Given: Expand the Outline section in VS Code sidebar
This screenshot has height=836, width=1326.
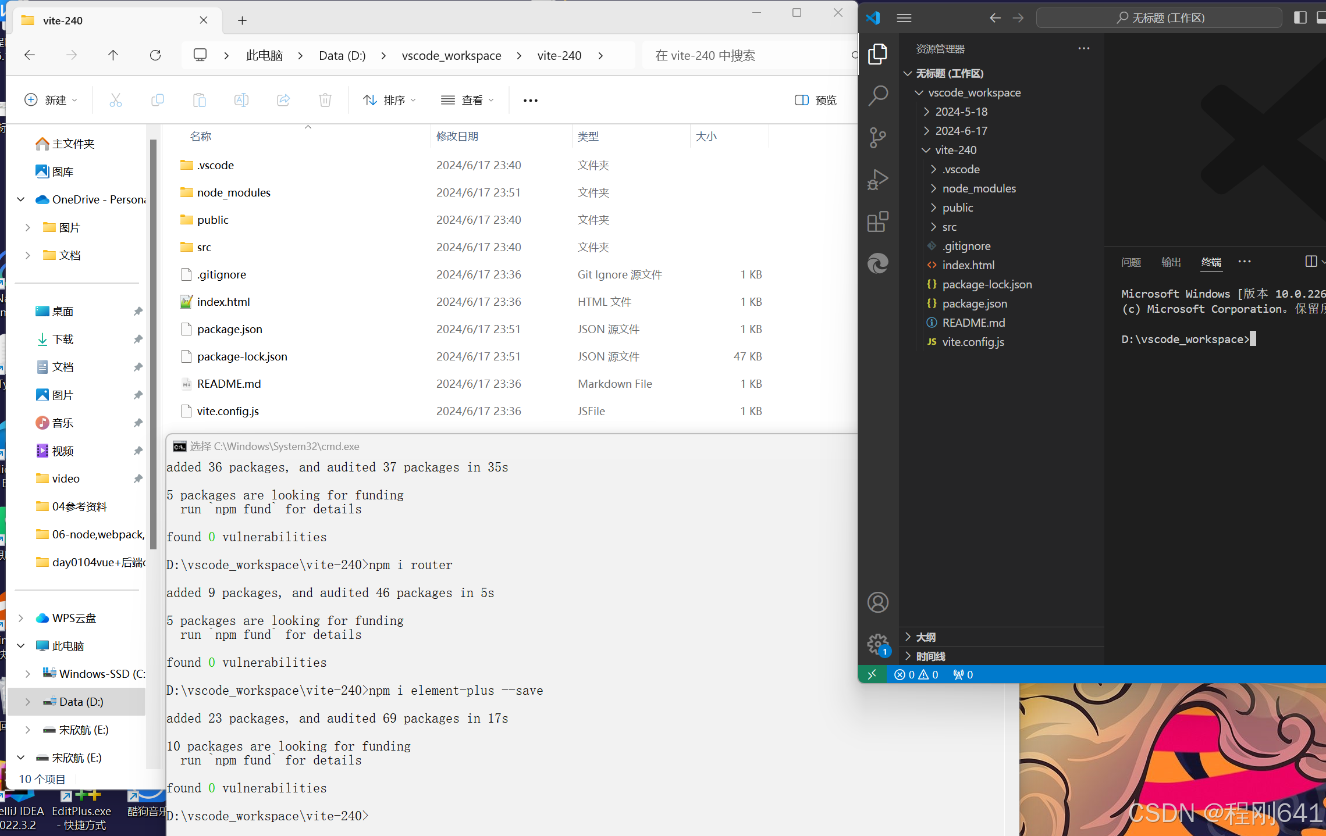Looking at the screenshot, I should (926, 637).
